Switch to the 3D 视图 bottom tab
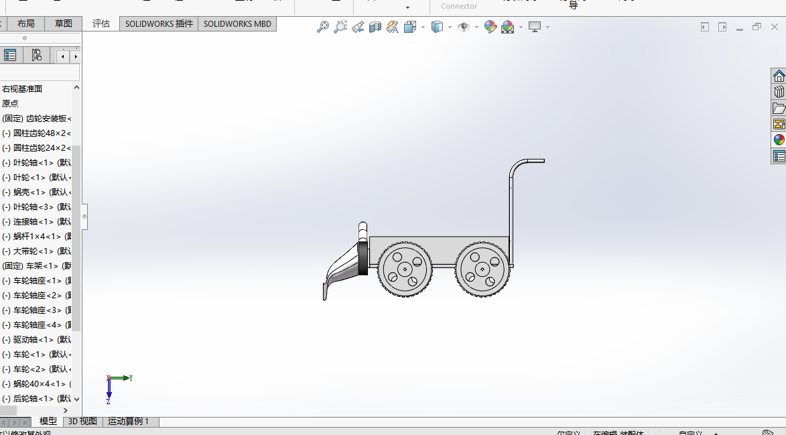 82,422
